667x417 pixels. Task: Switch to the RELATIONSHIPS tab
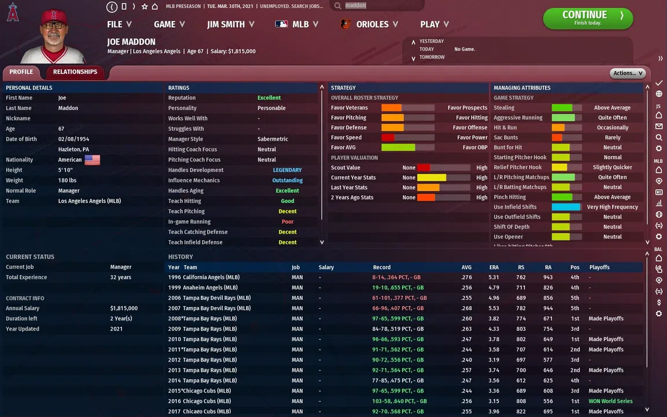point(75,72)
